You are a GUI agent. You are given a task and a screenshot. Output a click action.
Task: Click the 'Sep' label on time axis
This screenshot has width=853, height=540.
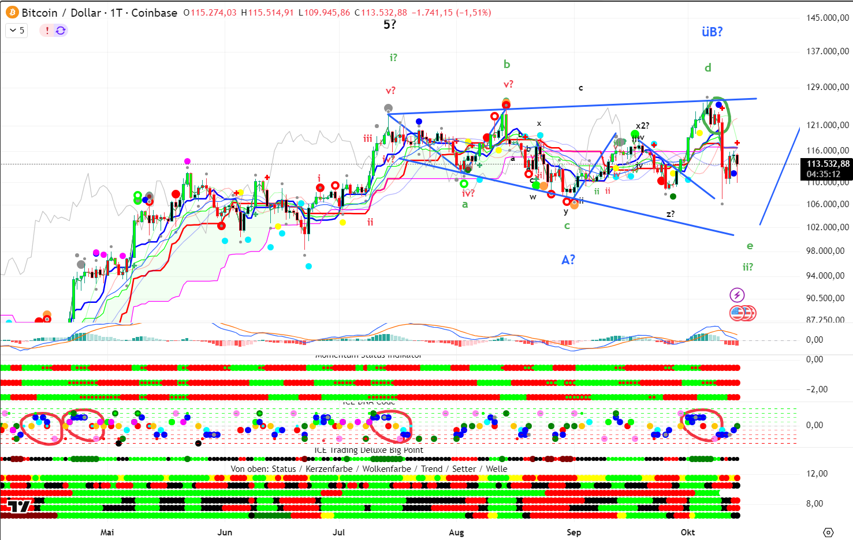[x=573, y=532]
